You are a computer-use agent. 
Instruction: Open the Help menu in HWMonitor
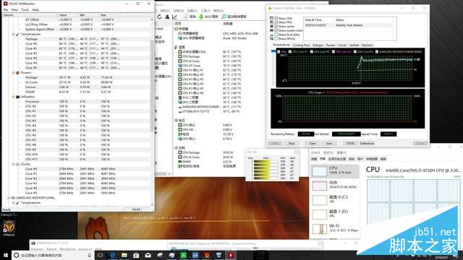[x=35, y=9]
